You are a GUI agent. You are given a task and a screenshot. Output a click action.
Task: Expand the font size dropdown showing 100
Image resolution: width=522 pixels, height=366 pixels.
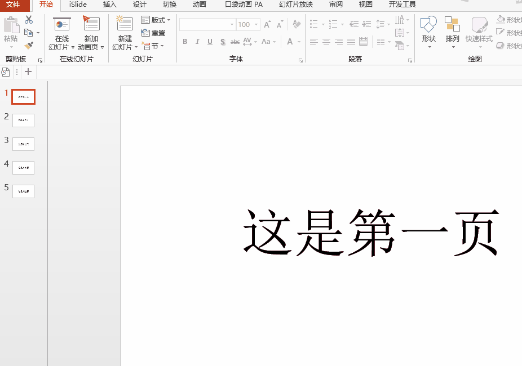255,24
